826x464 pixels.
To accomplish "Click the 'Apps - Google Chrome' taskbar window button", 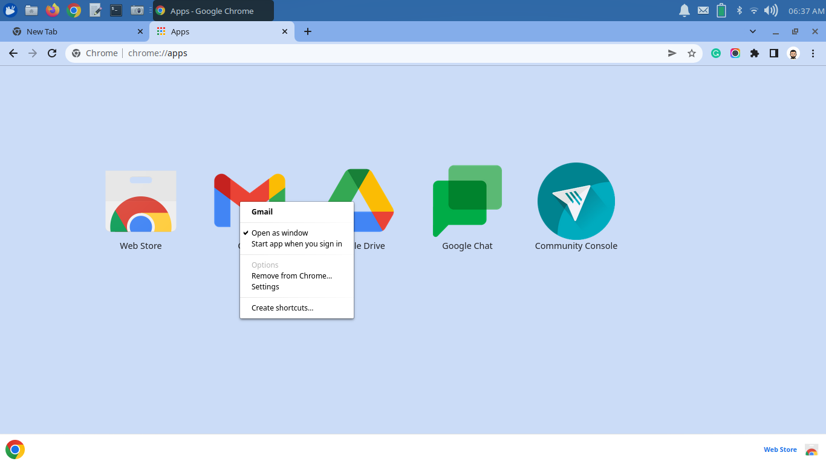I will (x=213, y=10).
